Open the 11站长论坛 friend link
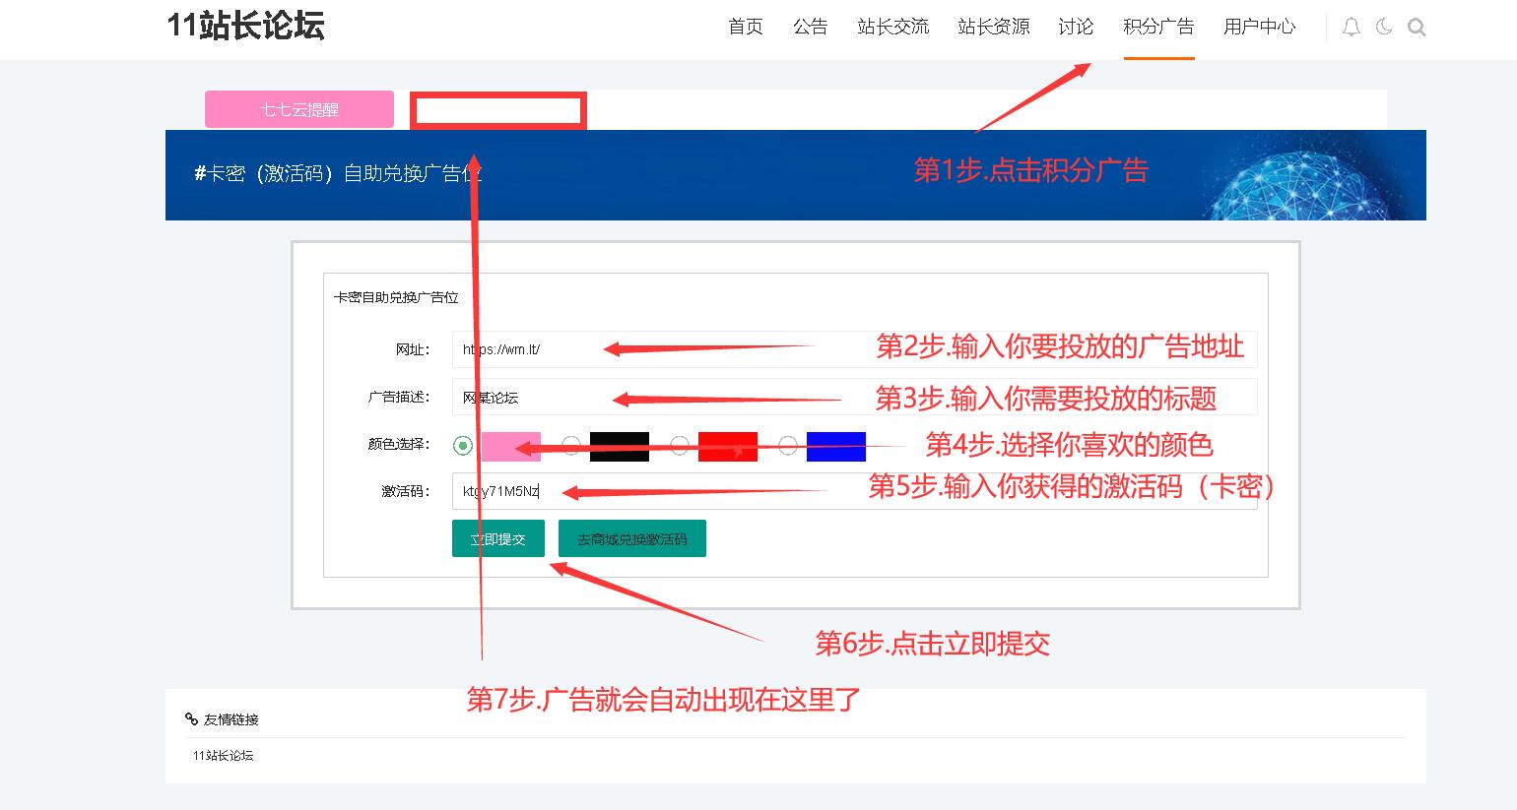1517x810 pixels. [224, 756]
